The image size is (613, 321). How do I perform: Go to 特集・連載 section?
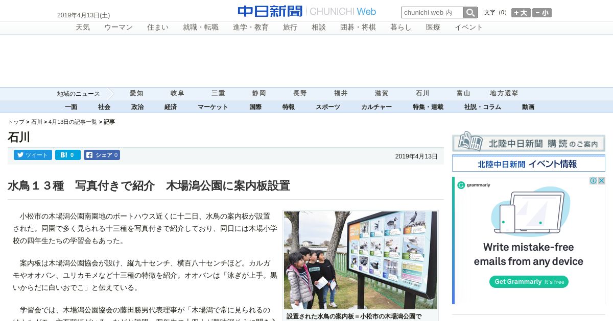[x=428, y=107]
